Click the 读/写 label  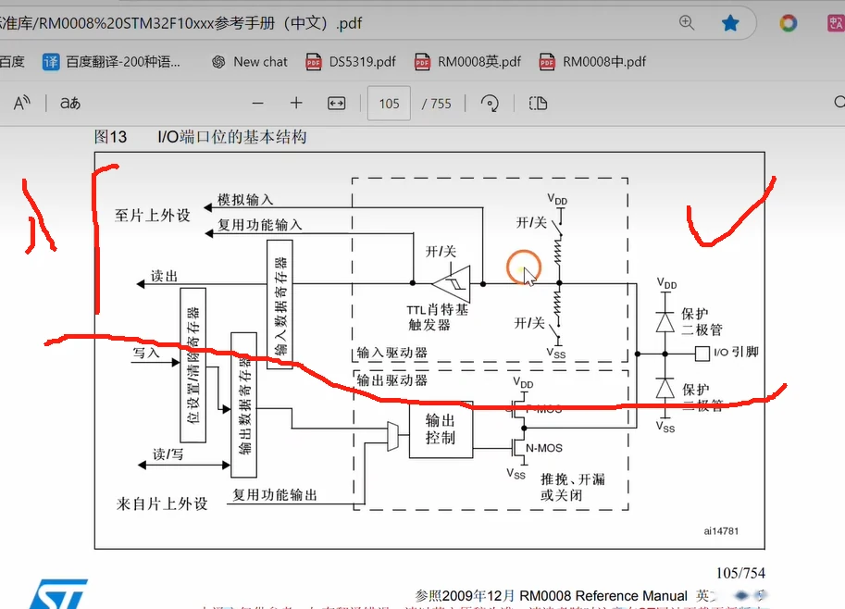click(x=168, y=454)
